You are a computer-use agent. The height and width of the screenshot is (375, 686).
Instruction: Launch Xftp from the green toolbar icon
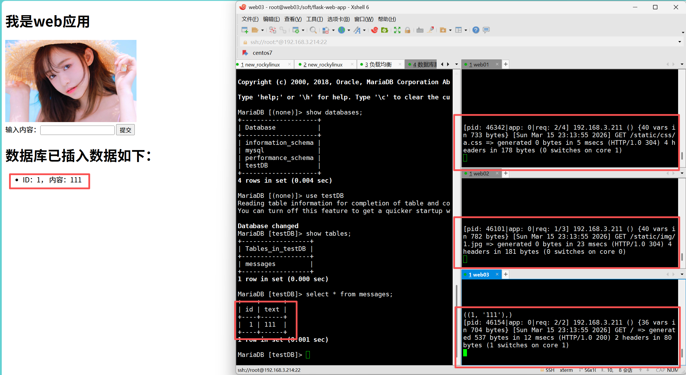(x=384, y=30)
